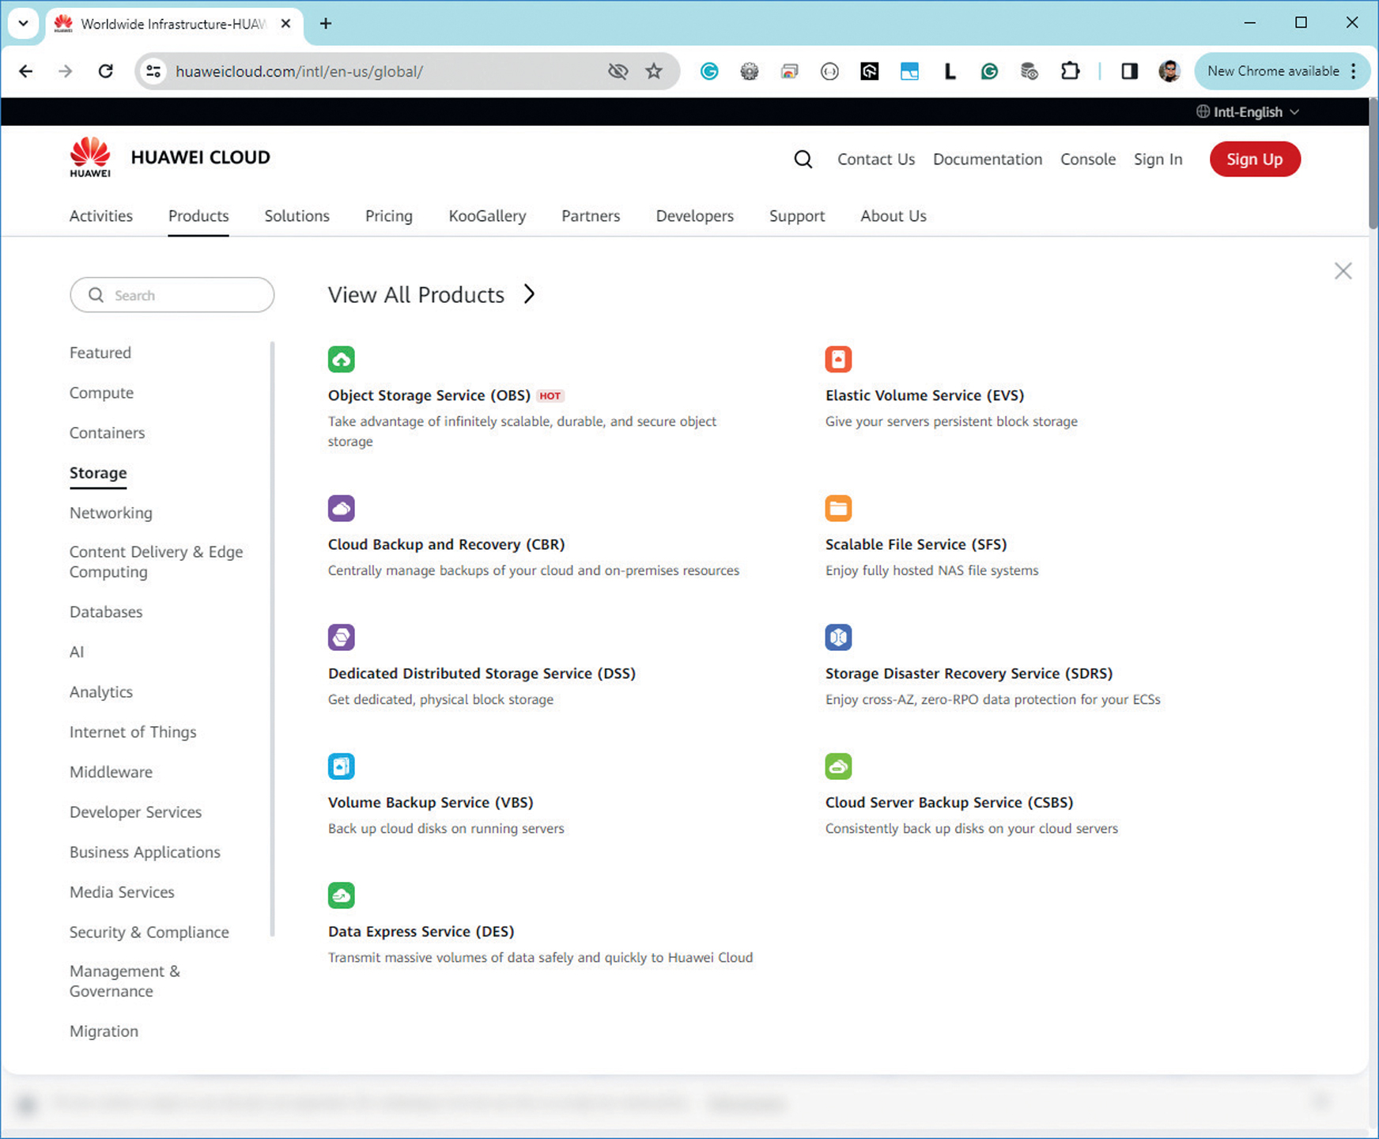The height and width of the screenshot is (1139, 1379).
Task: Click the Dedicated Distributed Storage Service icon
Action: pyautogui.click(x=341, y=637)
